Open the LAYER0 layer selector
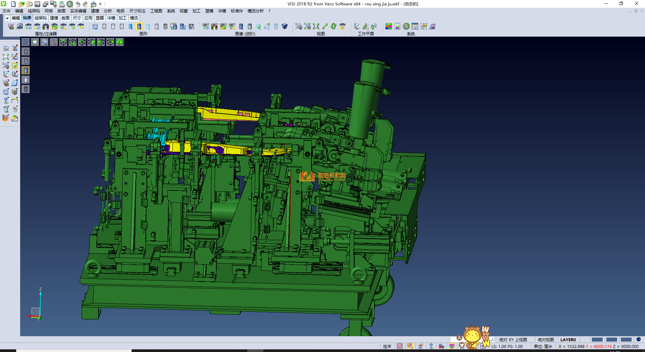Image resolution: width=645 pixels, height=352 pixels. point(568,340)
